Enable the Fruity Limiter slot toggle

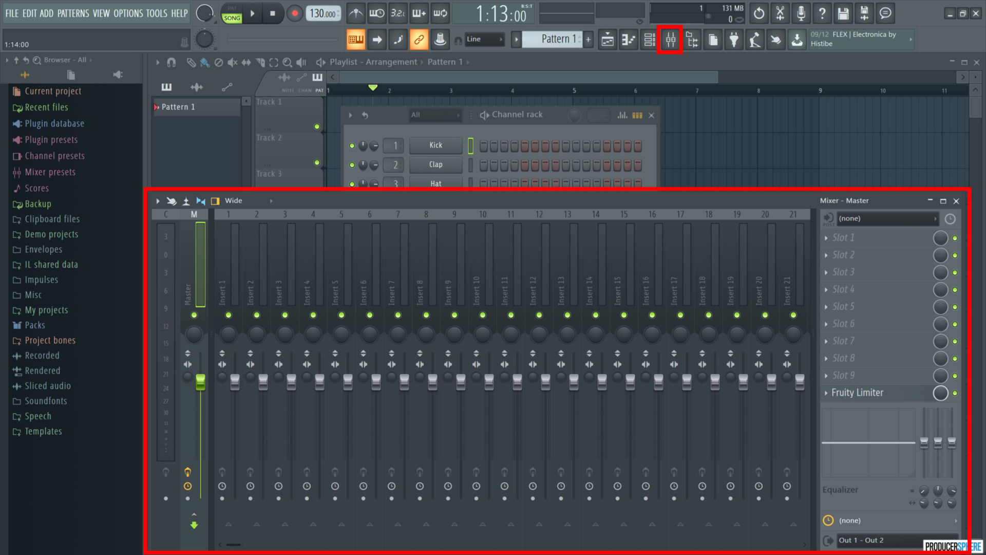point(955,393)
